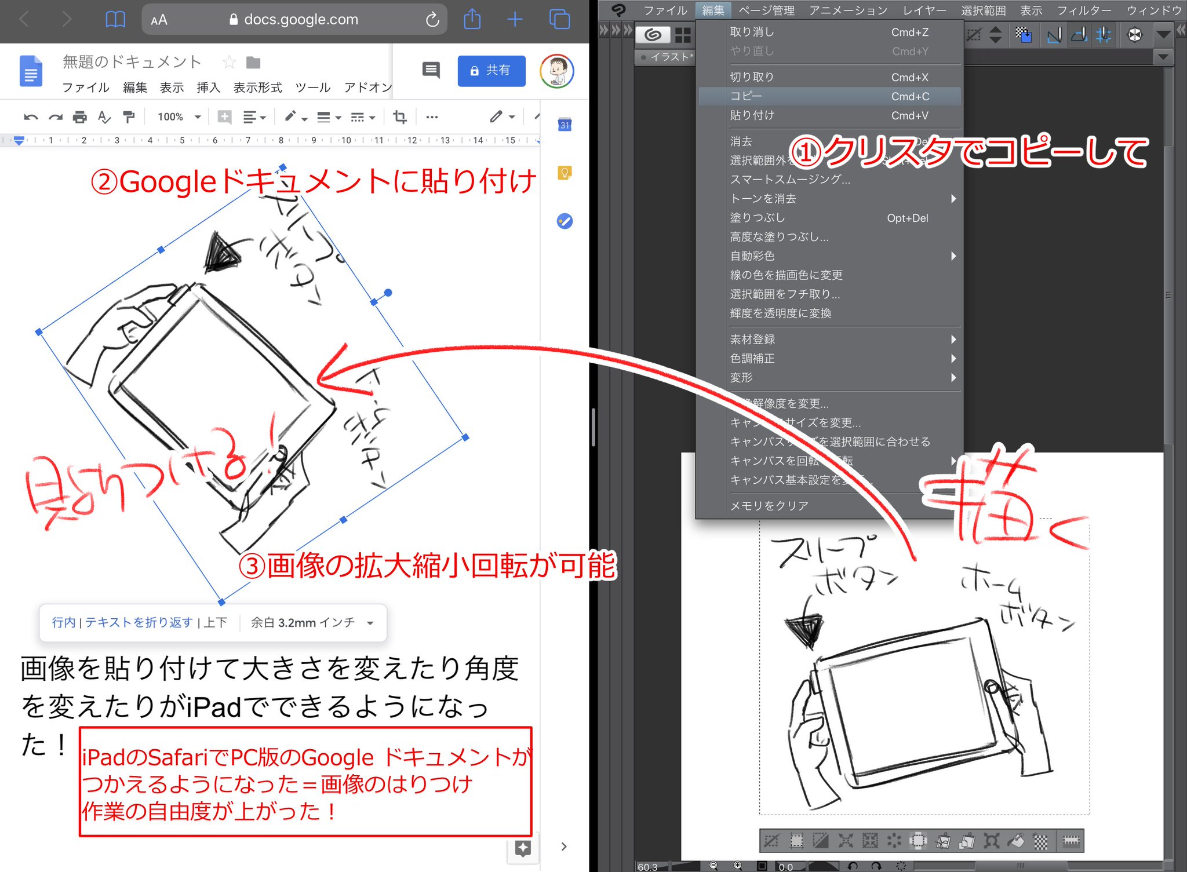Click the blue 共有 share button
Image resolution: width=1187 pixels, height=872 pixels.
(491, 71)
